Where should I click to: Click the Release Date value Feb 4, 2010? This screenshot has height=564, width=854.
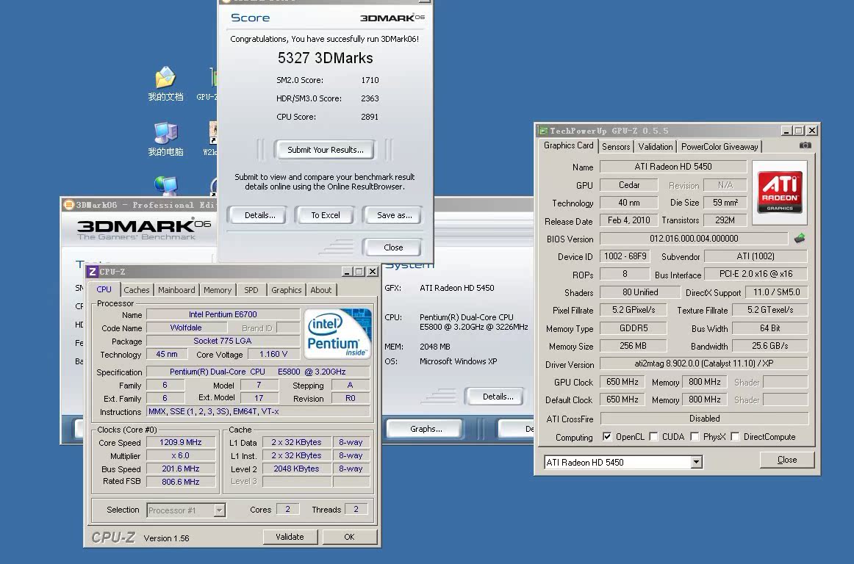[628, 220]
